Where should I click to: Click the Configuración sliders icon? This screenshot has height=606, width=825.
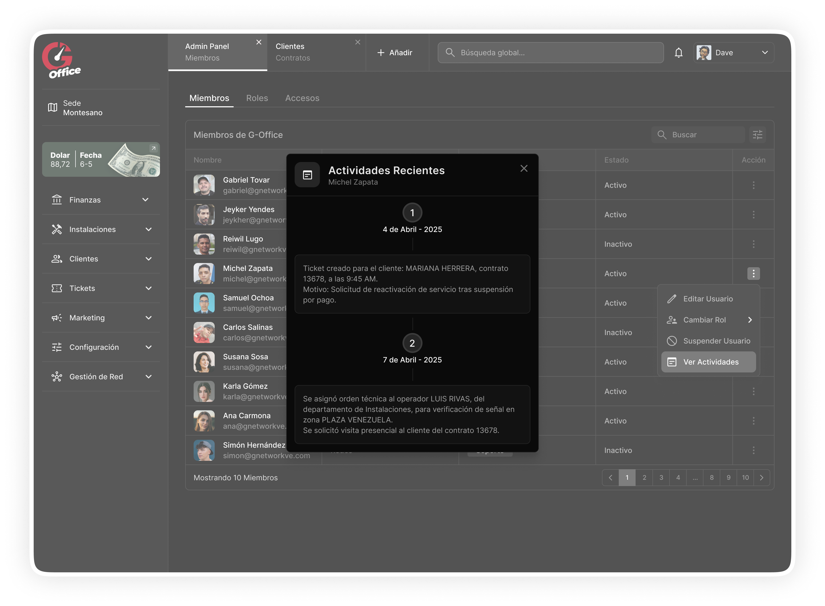[x=57, y=347]
